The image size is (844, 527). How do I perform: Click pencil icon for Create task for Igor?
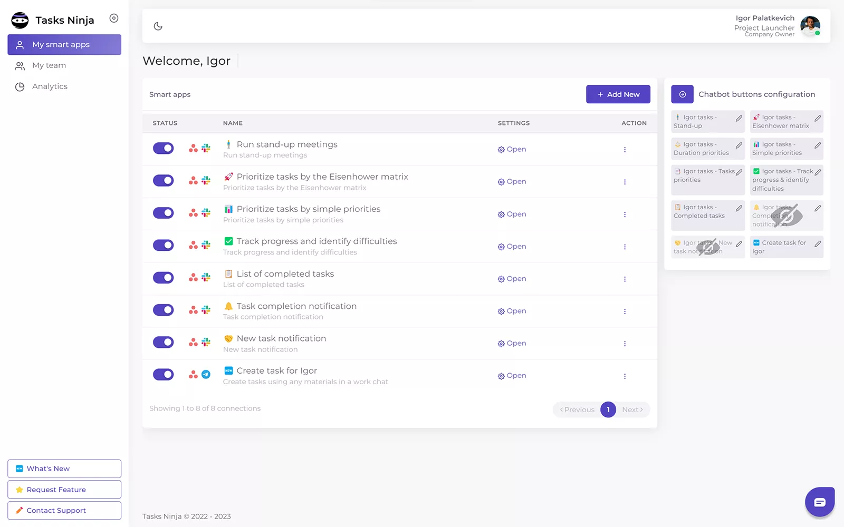click(x=817, y=244)
